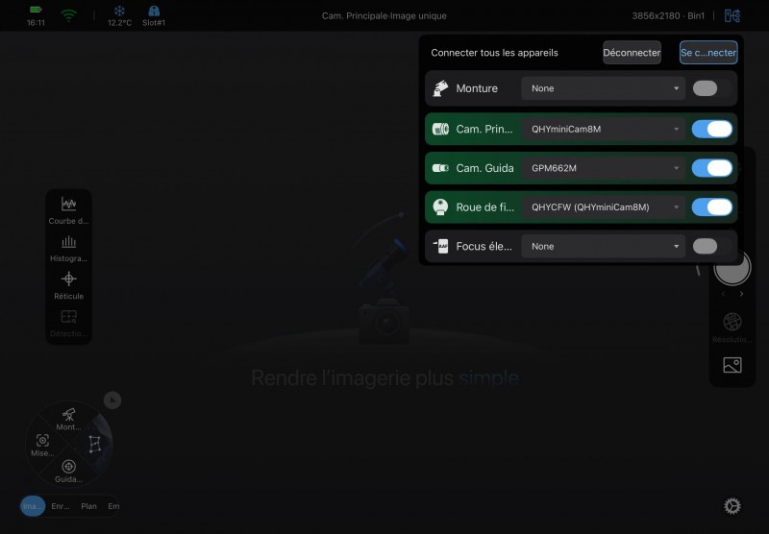Open the Monture device dropdown showing None
The image size is (769, 534).
click(604, 88)
